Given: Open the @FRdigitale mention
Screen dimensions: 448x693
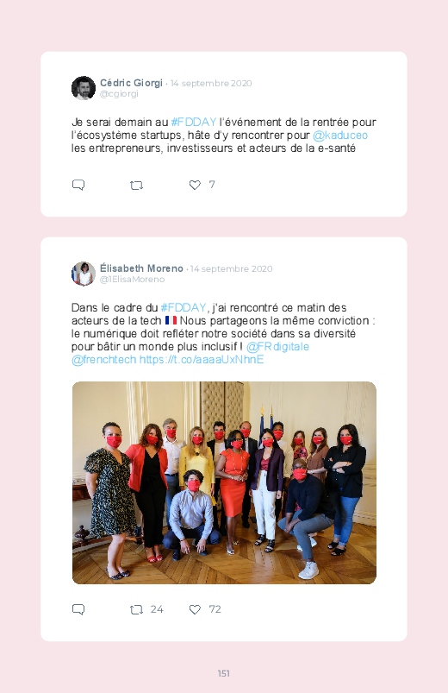Looking at the screenshot, I should (277, 347).
